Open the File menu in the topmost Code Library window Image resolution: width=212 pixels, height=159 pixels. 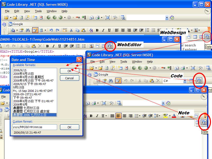[7, 11]
